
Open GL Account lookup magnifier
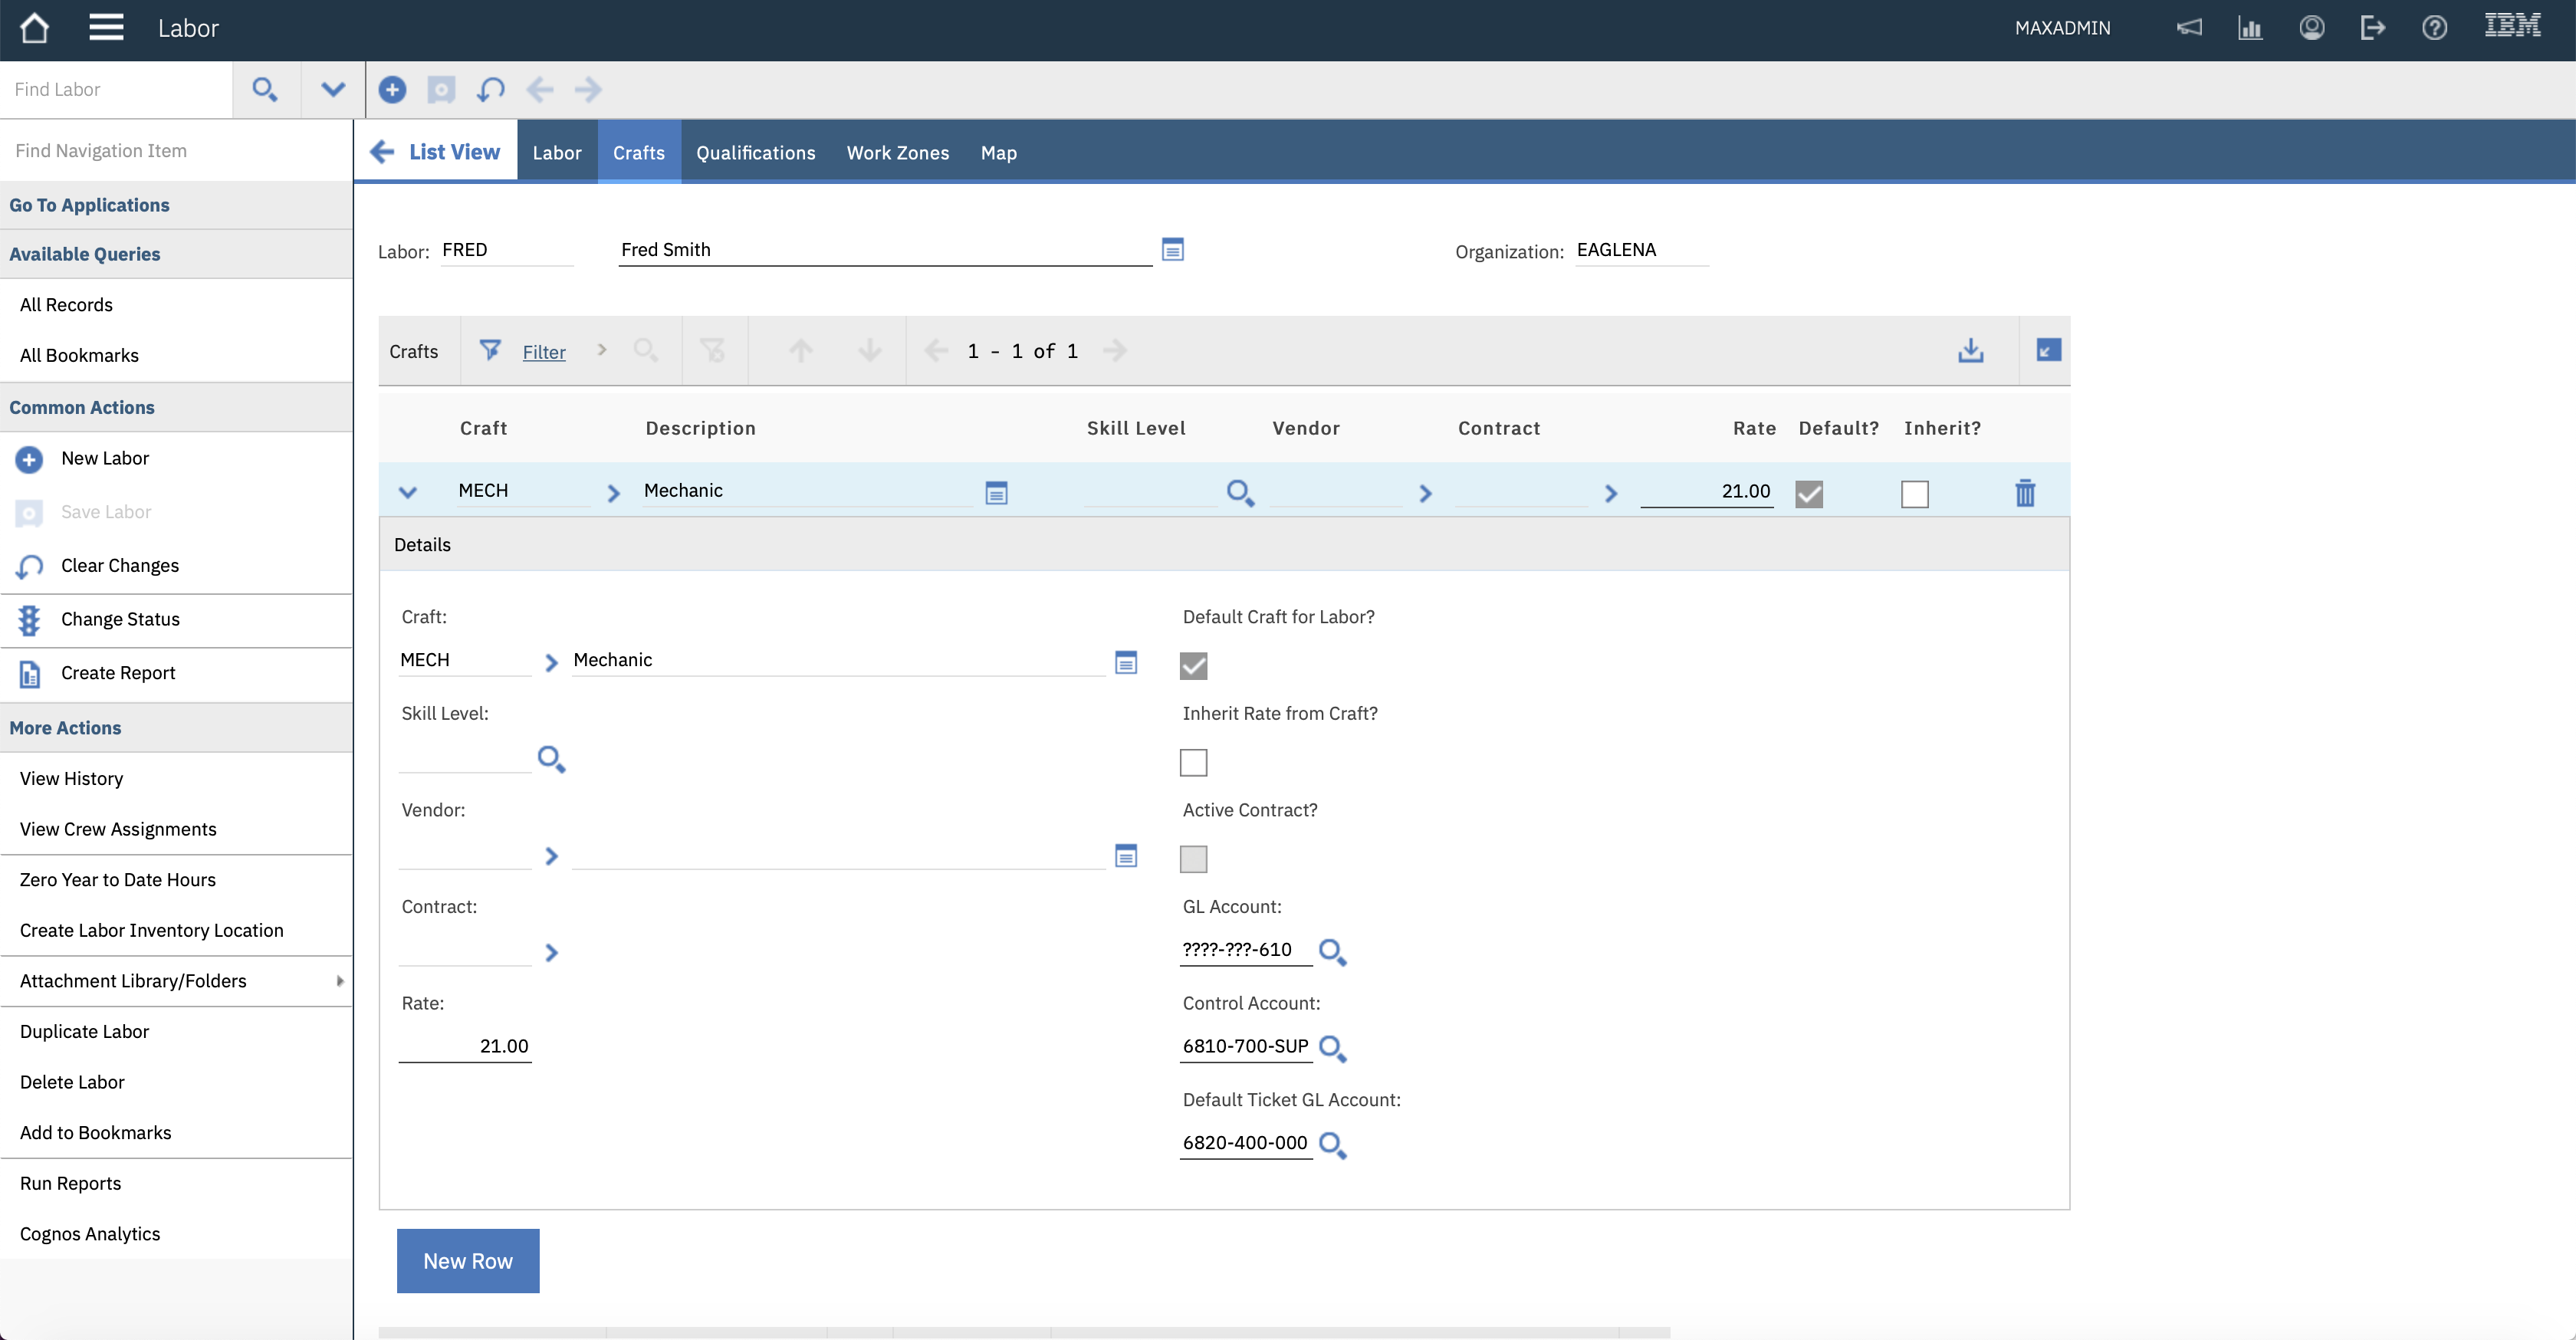[1332, 952]
